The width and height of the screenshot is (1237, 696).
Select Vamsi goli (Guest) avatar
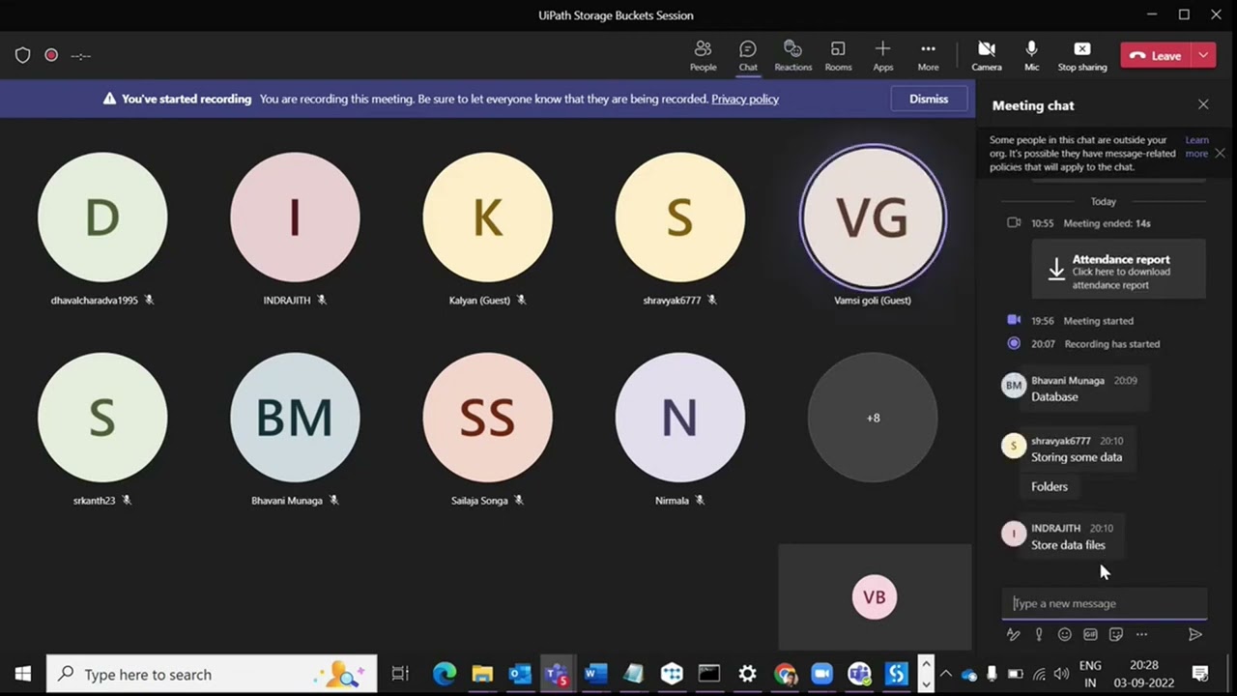(873, 217)
